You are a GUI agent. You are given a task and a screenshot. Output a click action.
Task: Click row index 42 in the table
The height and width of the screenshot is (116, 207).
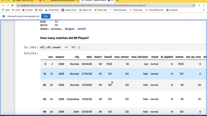tap(45, 99)
